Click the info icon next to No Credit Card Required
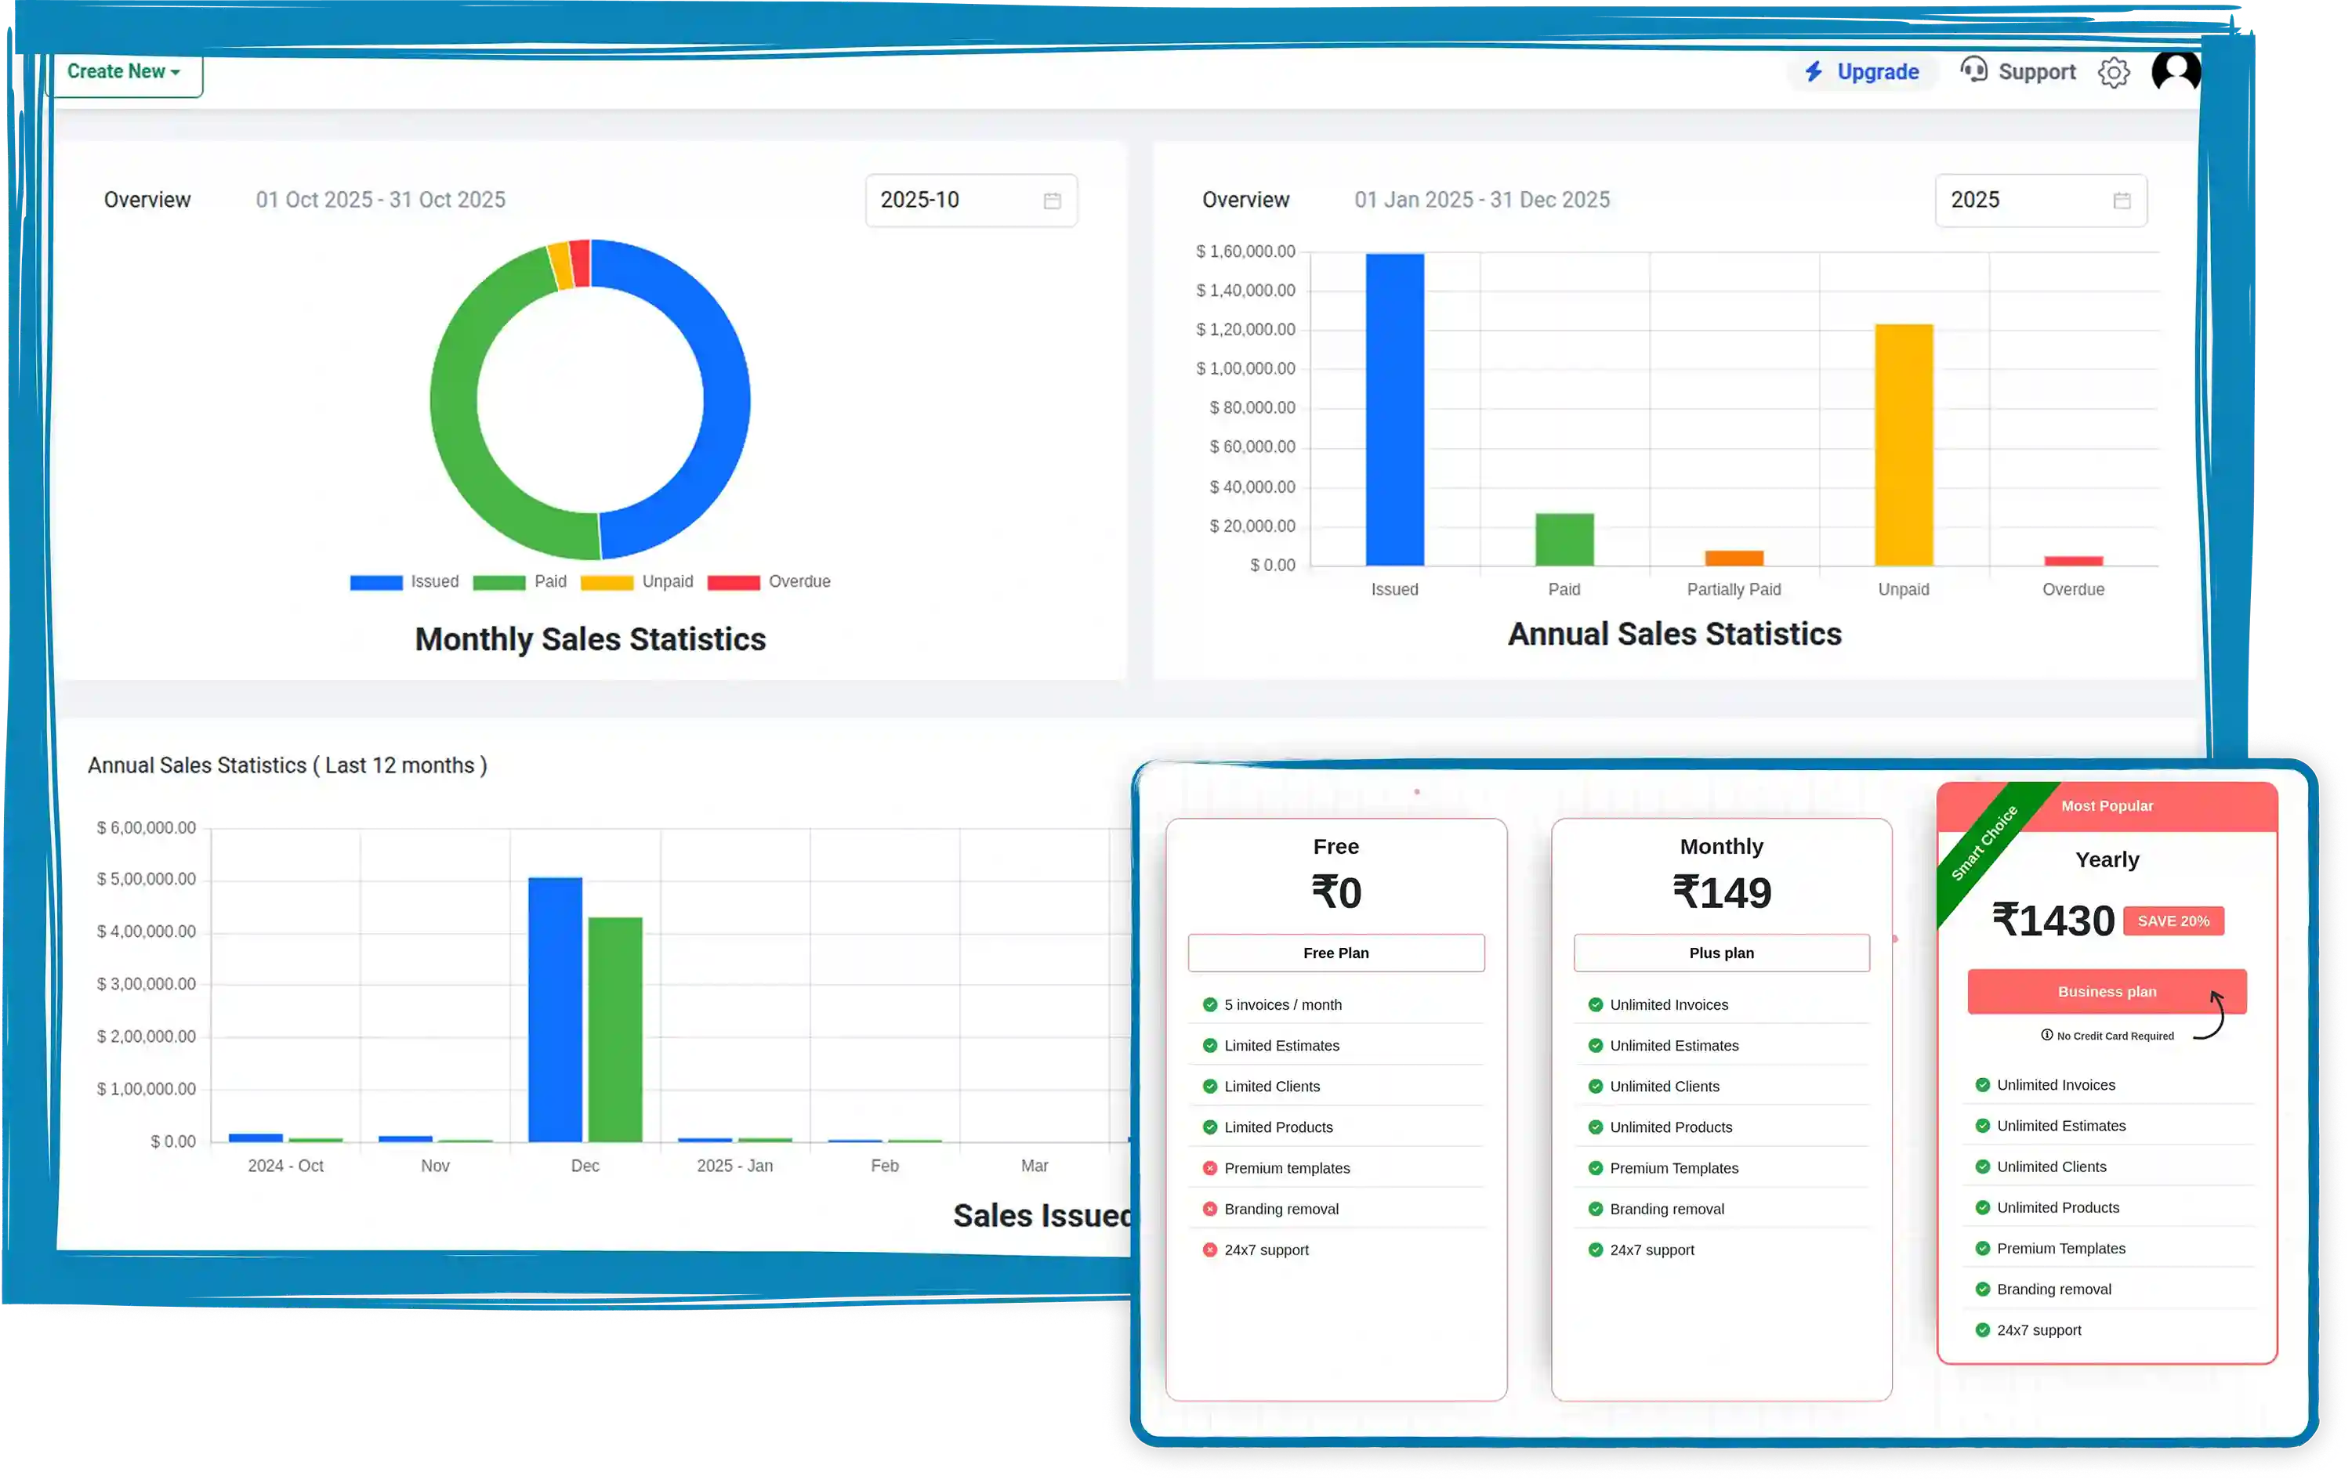This screenshot has width=2352, height=1483. tap(2046, 1036)
